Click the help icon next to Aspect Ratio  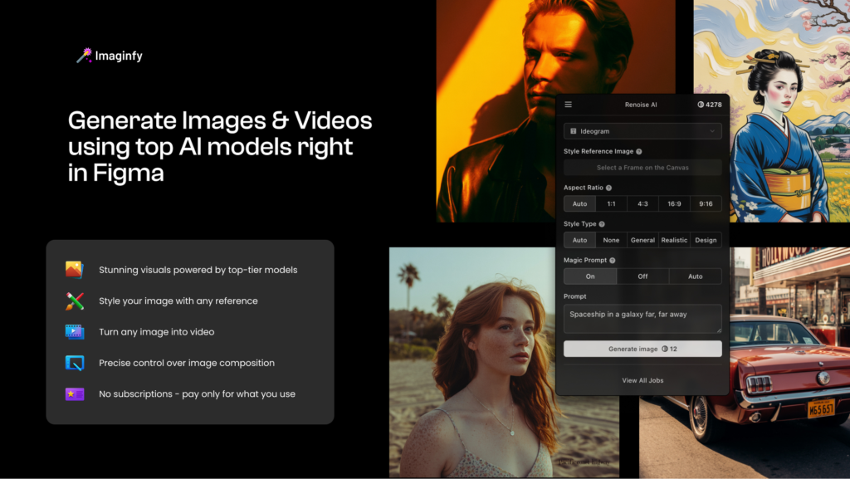tap(608, 188)
